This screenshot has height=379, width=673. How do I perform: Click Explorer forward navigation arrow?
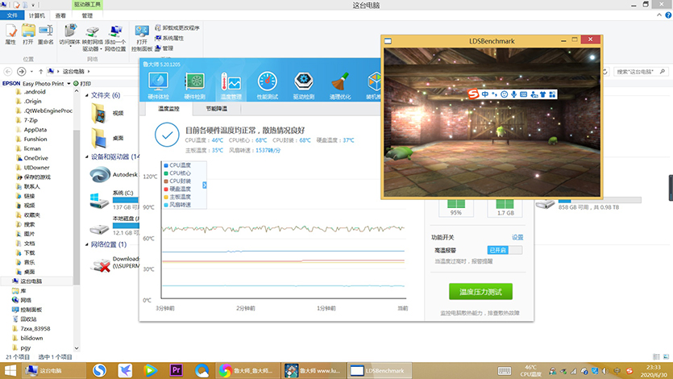pyautogui.click(x=22, y=71)
